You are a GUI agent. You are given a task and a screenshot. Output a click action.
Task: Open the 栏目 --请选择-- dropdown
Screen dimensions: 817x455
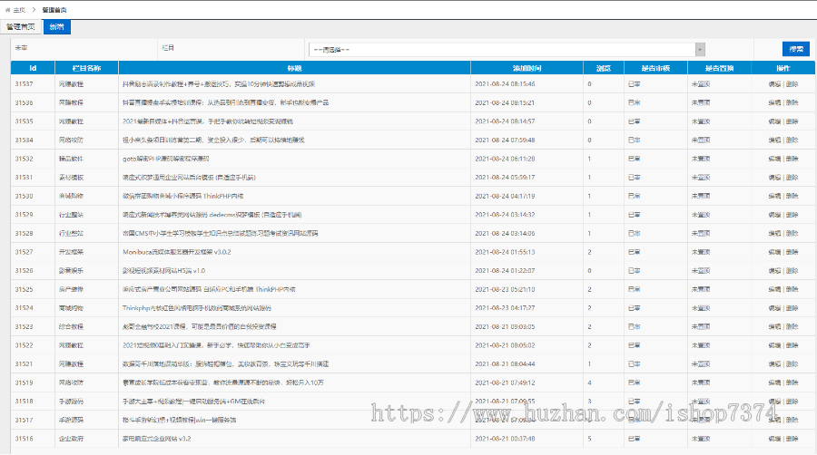tap(507, 50)
